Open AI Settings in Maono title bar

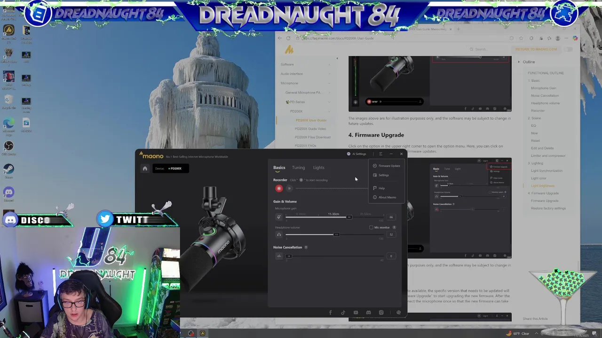tap(356, 154)
